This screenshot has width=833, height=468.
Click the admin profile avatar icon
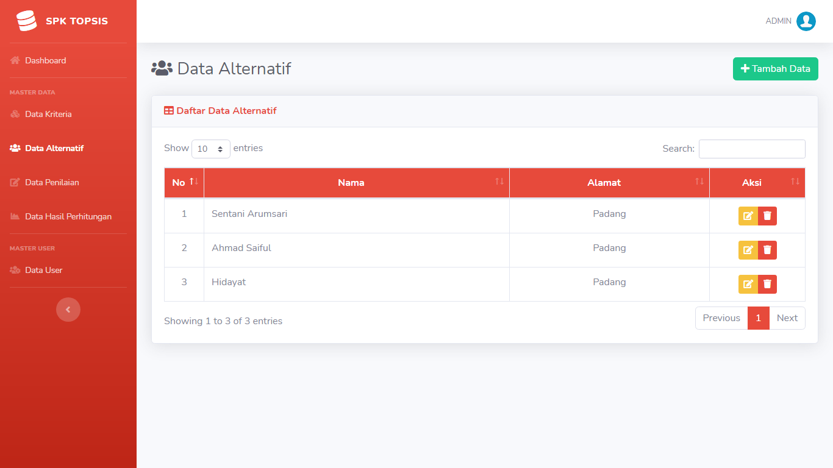806,21
